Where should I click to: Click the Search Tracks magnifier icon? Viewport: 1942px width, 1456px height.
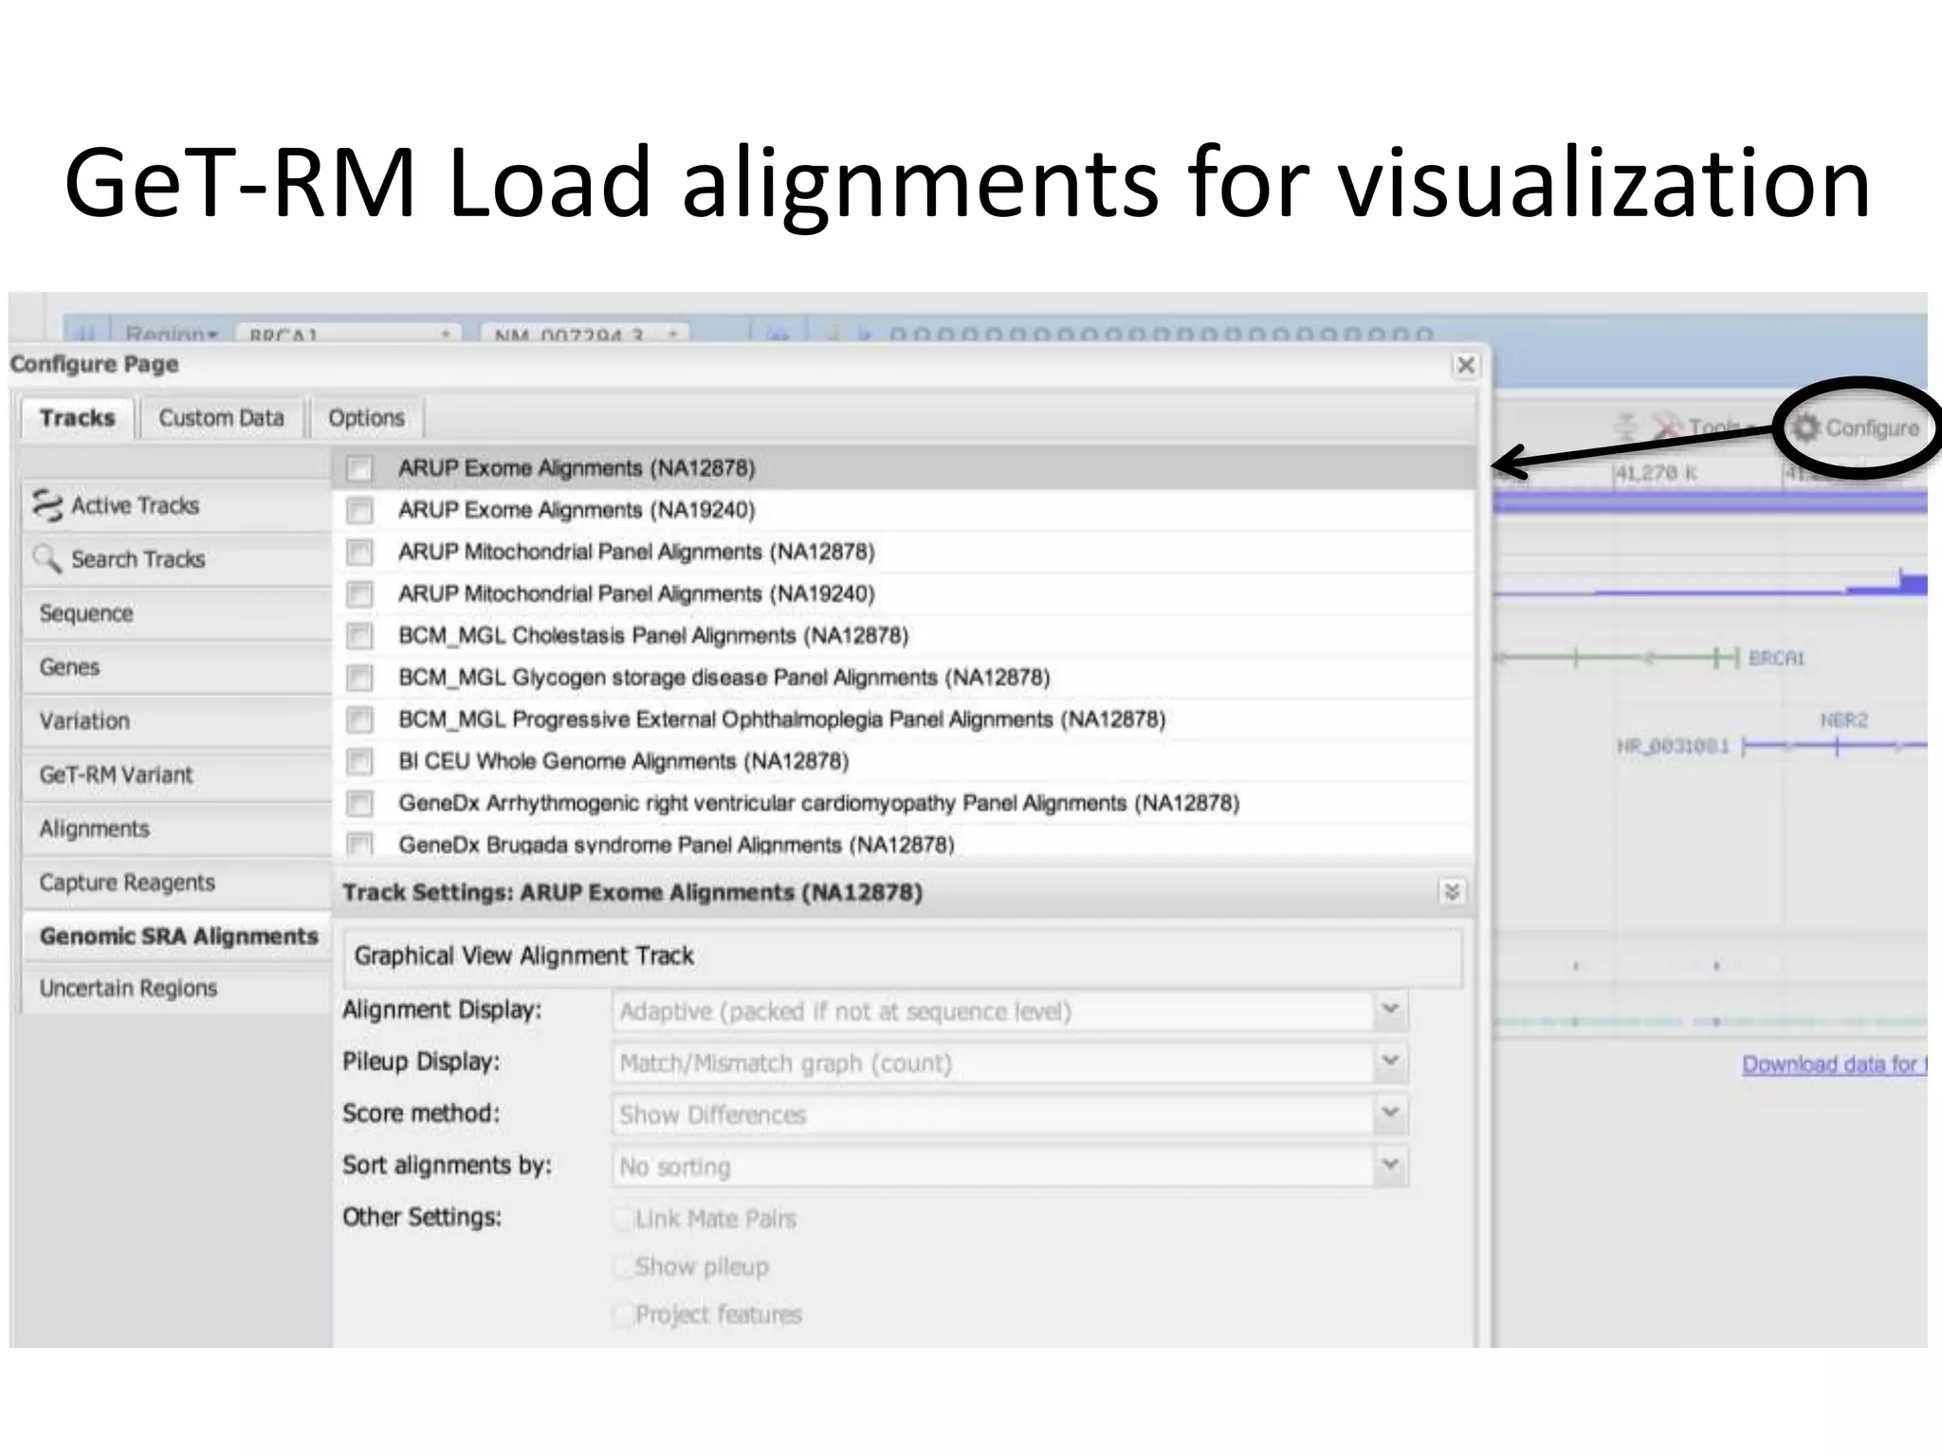47,559
